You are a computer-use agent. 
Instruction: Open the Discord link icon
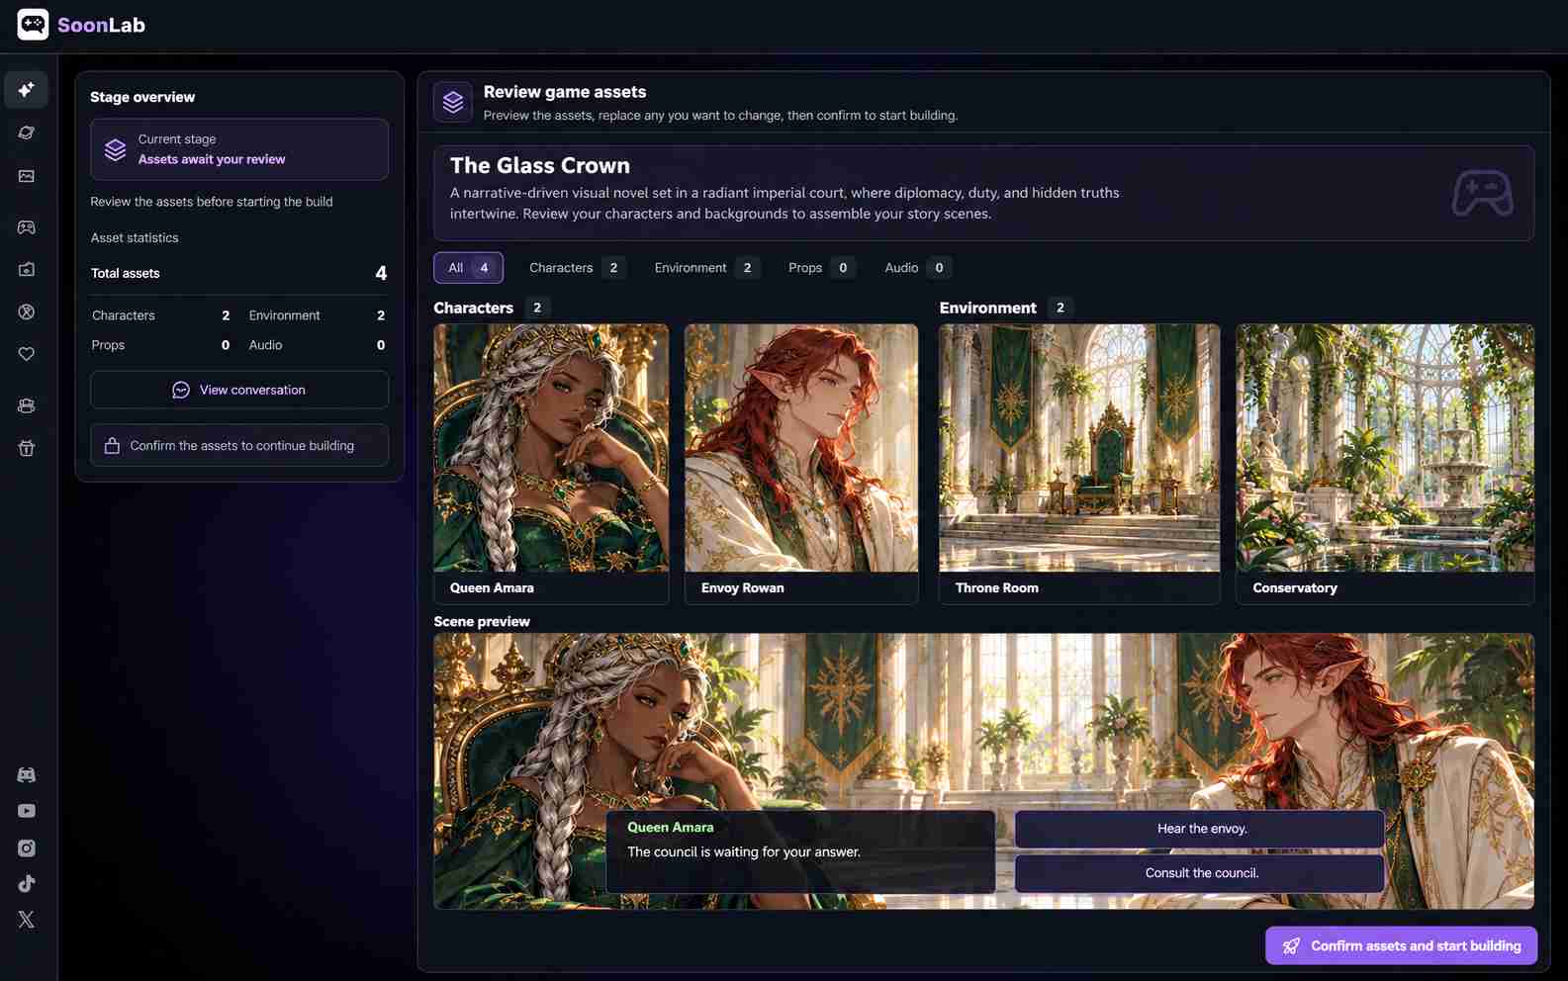[x=27, y=775]
